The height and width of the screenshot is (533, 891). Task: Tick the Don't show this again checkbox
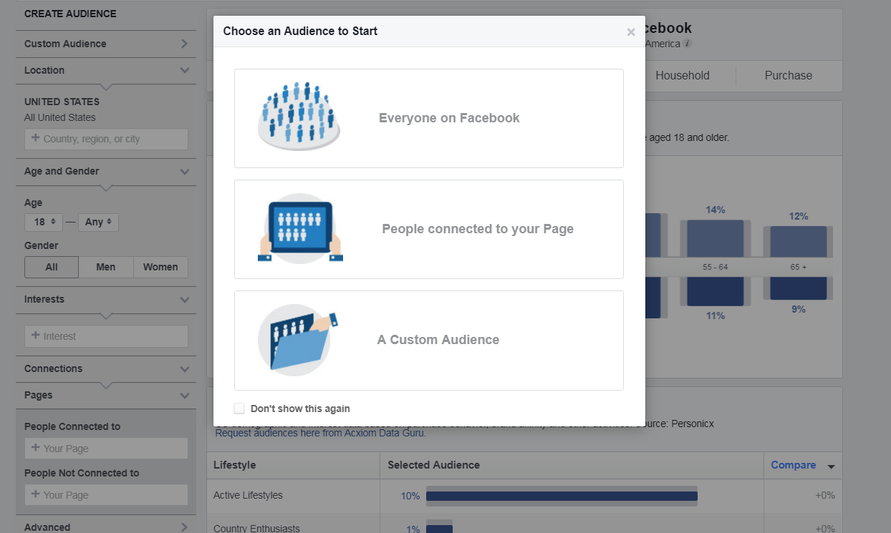click(239, 409)
